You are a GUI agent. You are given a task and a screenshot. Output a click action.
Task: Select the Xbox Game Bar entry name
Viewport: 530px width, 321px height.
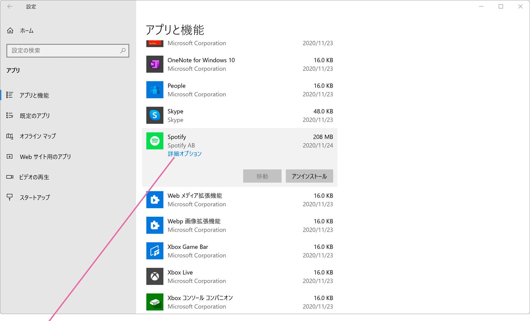188,247
